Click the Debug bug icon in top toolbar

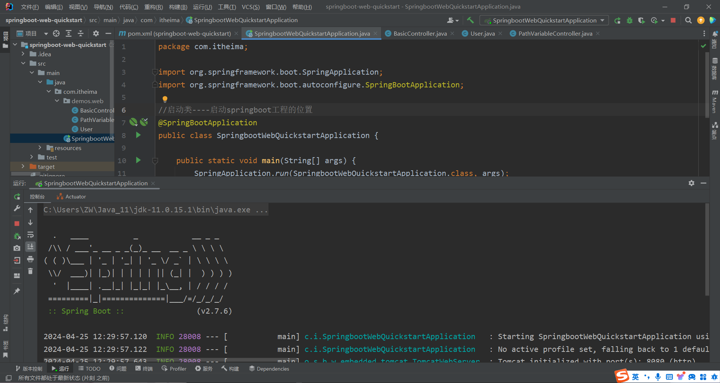[630, 20]
